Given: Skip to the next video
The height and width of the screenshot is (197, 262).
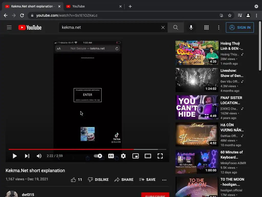Looking at the screenshot, I should 27,156.
